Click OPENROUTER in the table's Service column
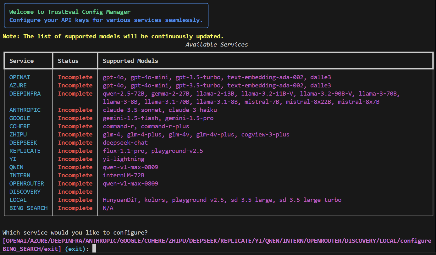This screenshot has height=255, width=436. point(27,184)
